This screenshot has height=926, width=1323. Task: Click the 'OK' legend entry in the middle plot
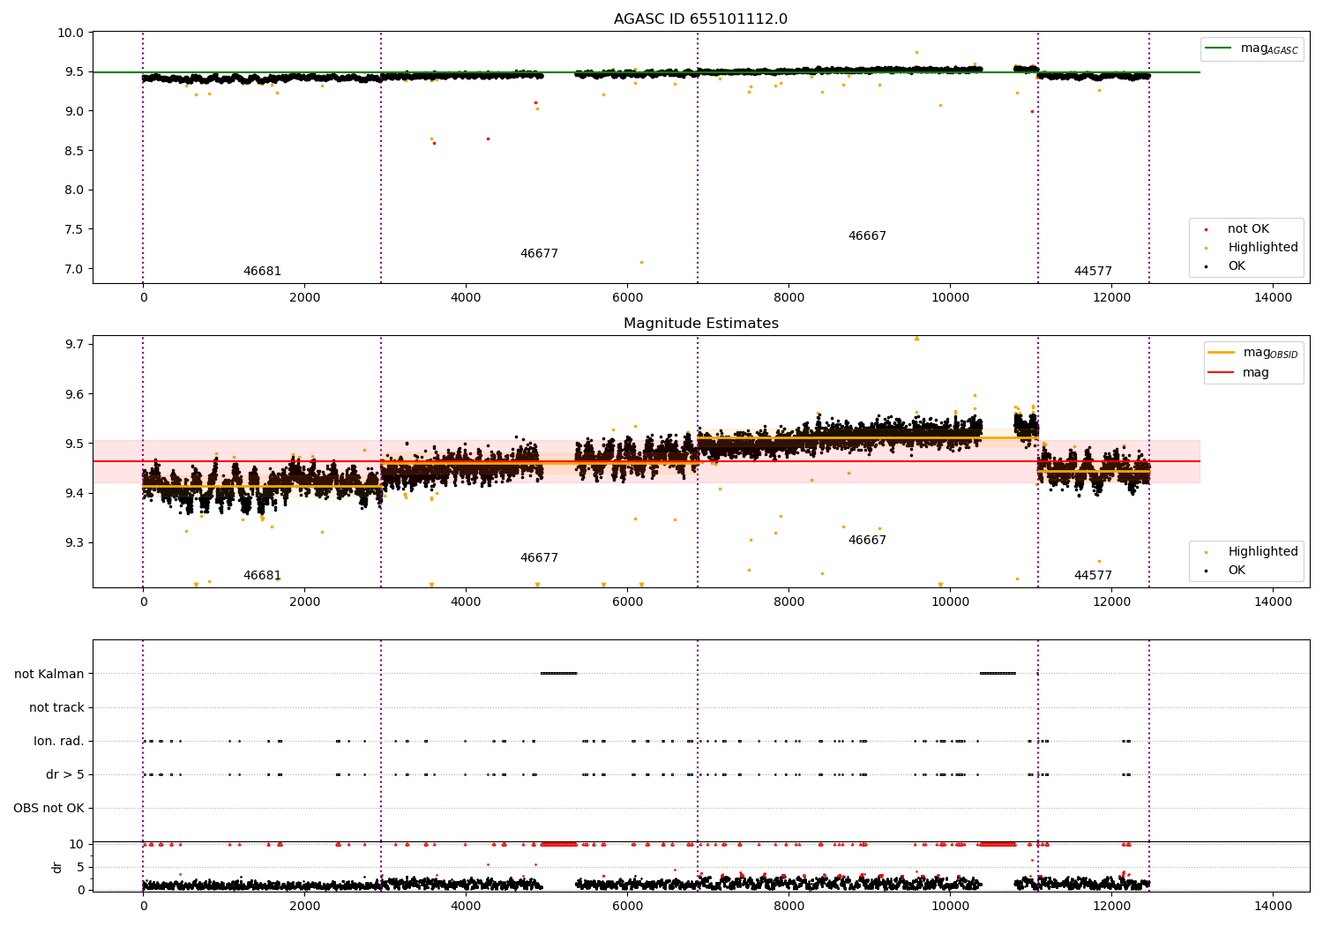click(x=1227, y=570)
